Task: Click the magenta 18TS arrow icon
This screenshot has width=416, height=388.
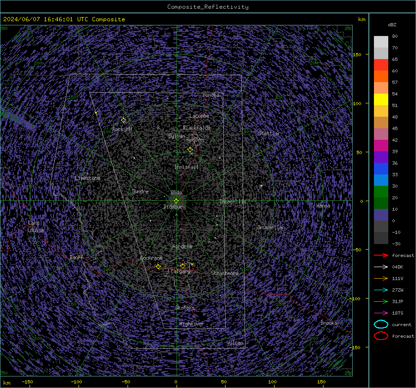Action: pos(381,313)
